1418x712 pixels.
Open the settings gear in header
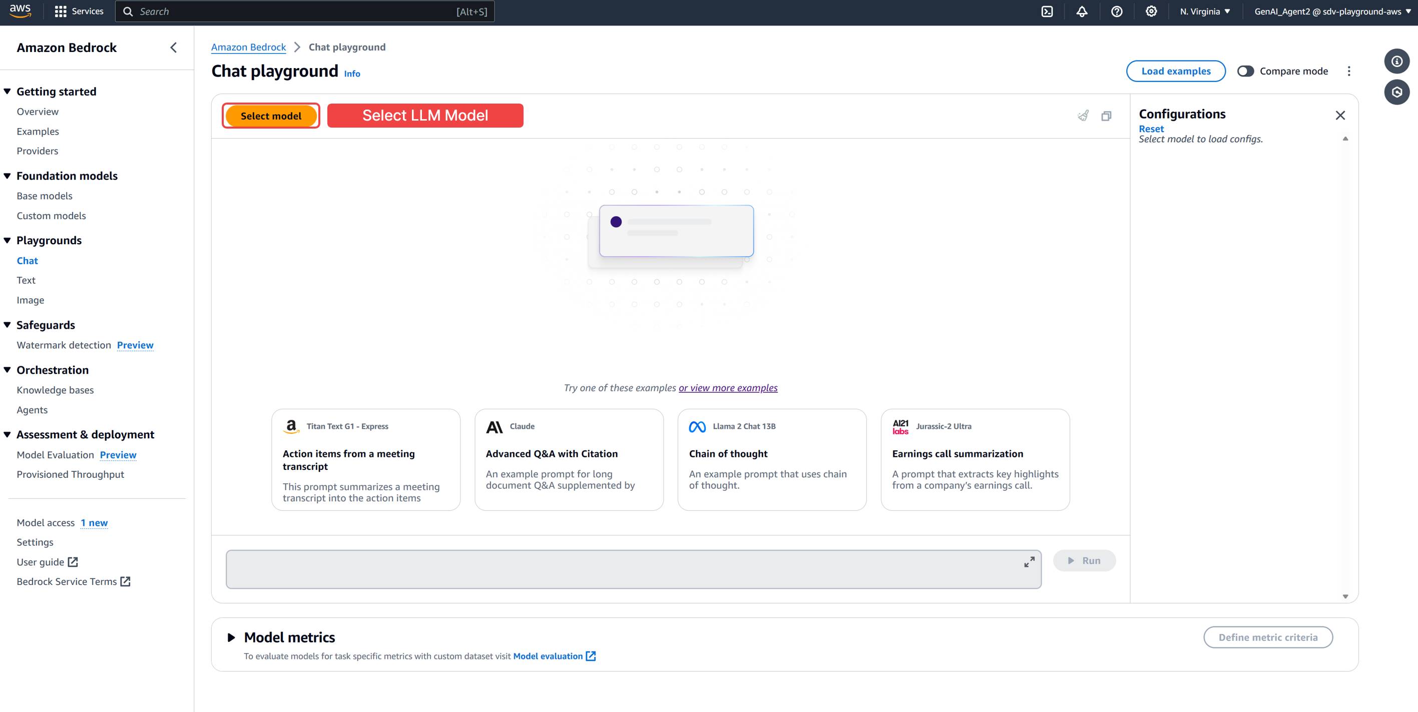point(1151,12)
